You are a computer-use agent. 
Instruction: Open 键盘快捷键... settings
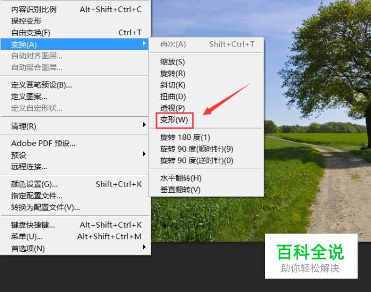tap(75, 225)
